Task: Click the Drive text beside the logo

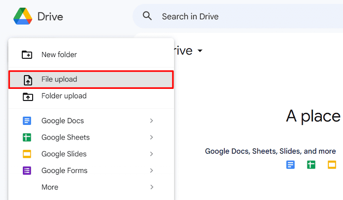Action: coord(50,17)
